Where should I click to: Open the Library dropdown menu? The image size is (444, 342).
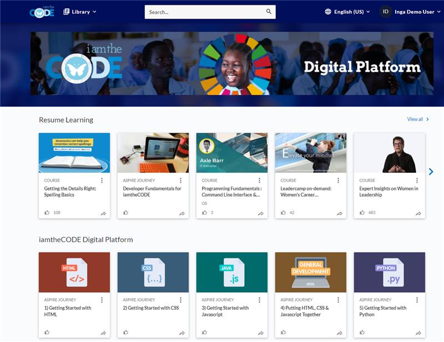80,12
